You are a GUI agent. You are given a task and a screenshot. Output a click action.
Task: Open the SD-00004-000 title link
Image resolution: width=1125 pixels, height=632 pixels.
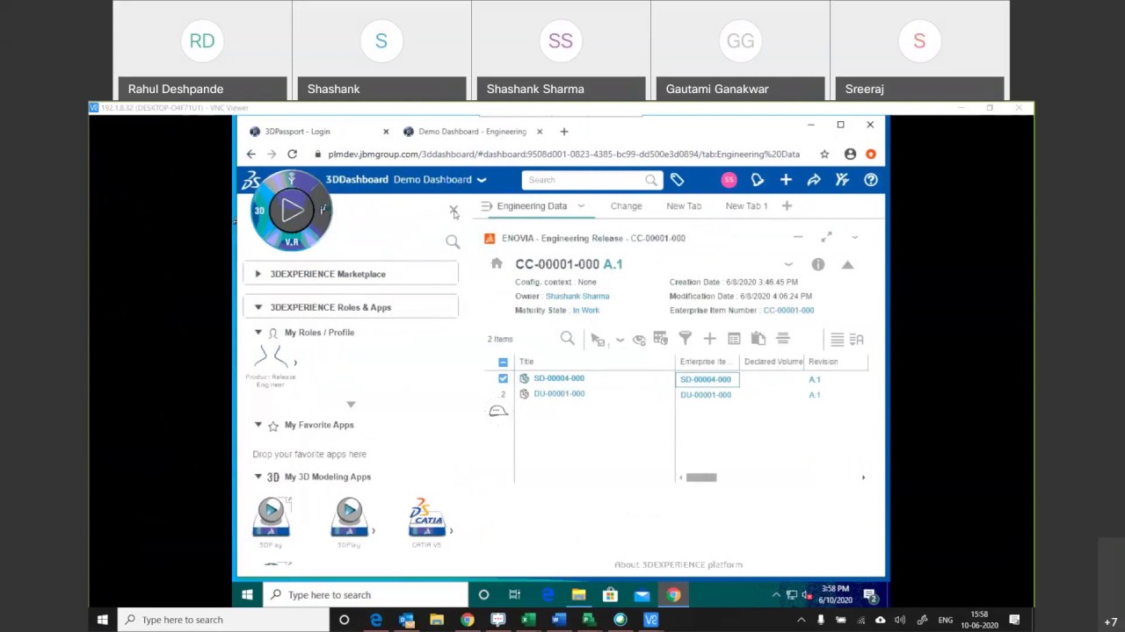tap(559, 378)
